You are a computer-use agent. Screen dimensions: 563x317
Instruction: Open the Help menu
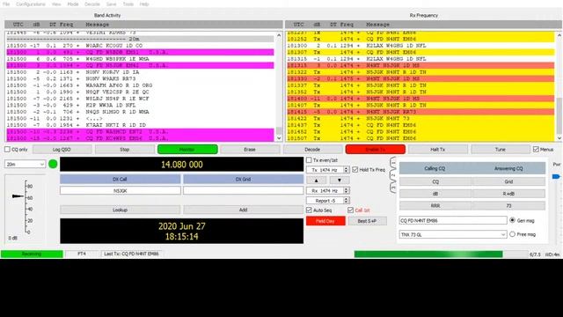144,4
